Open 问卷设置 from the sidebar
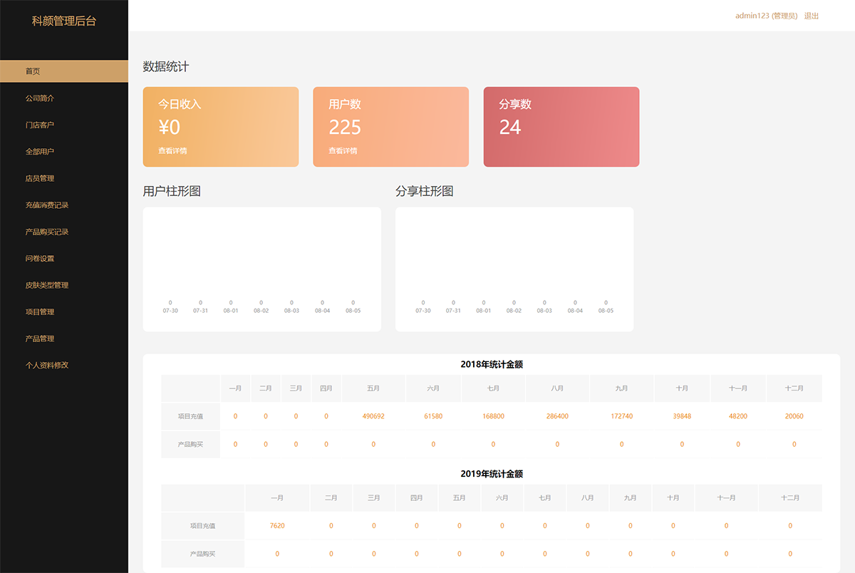Image resolution: width=855 pixels, height=573 pixels. (39, 259)
